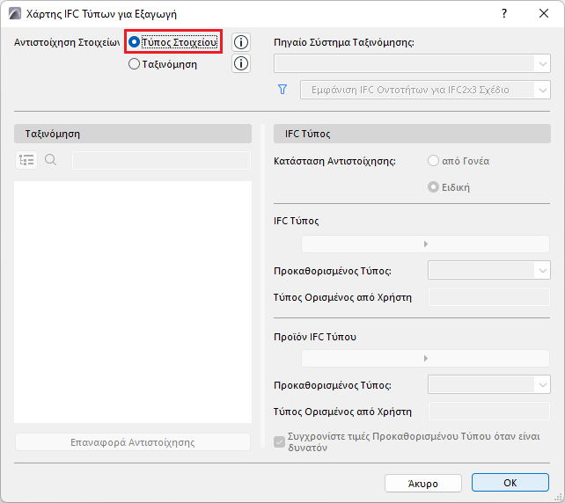Click the empty classification list area
This screenshot has width=565, height=503.
click(133, 302)
